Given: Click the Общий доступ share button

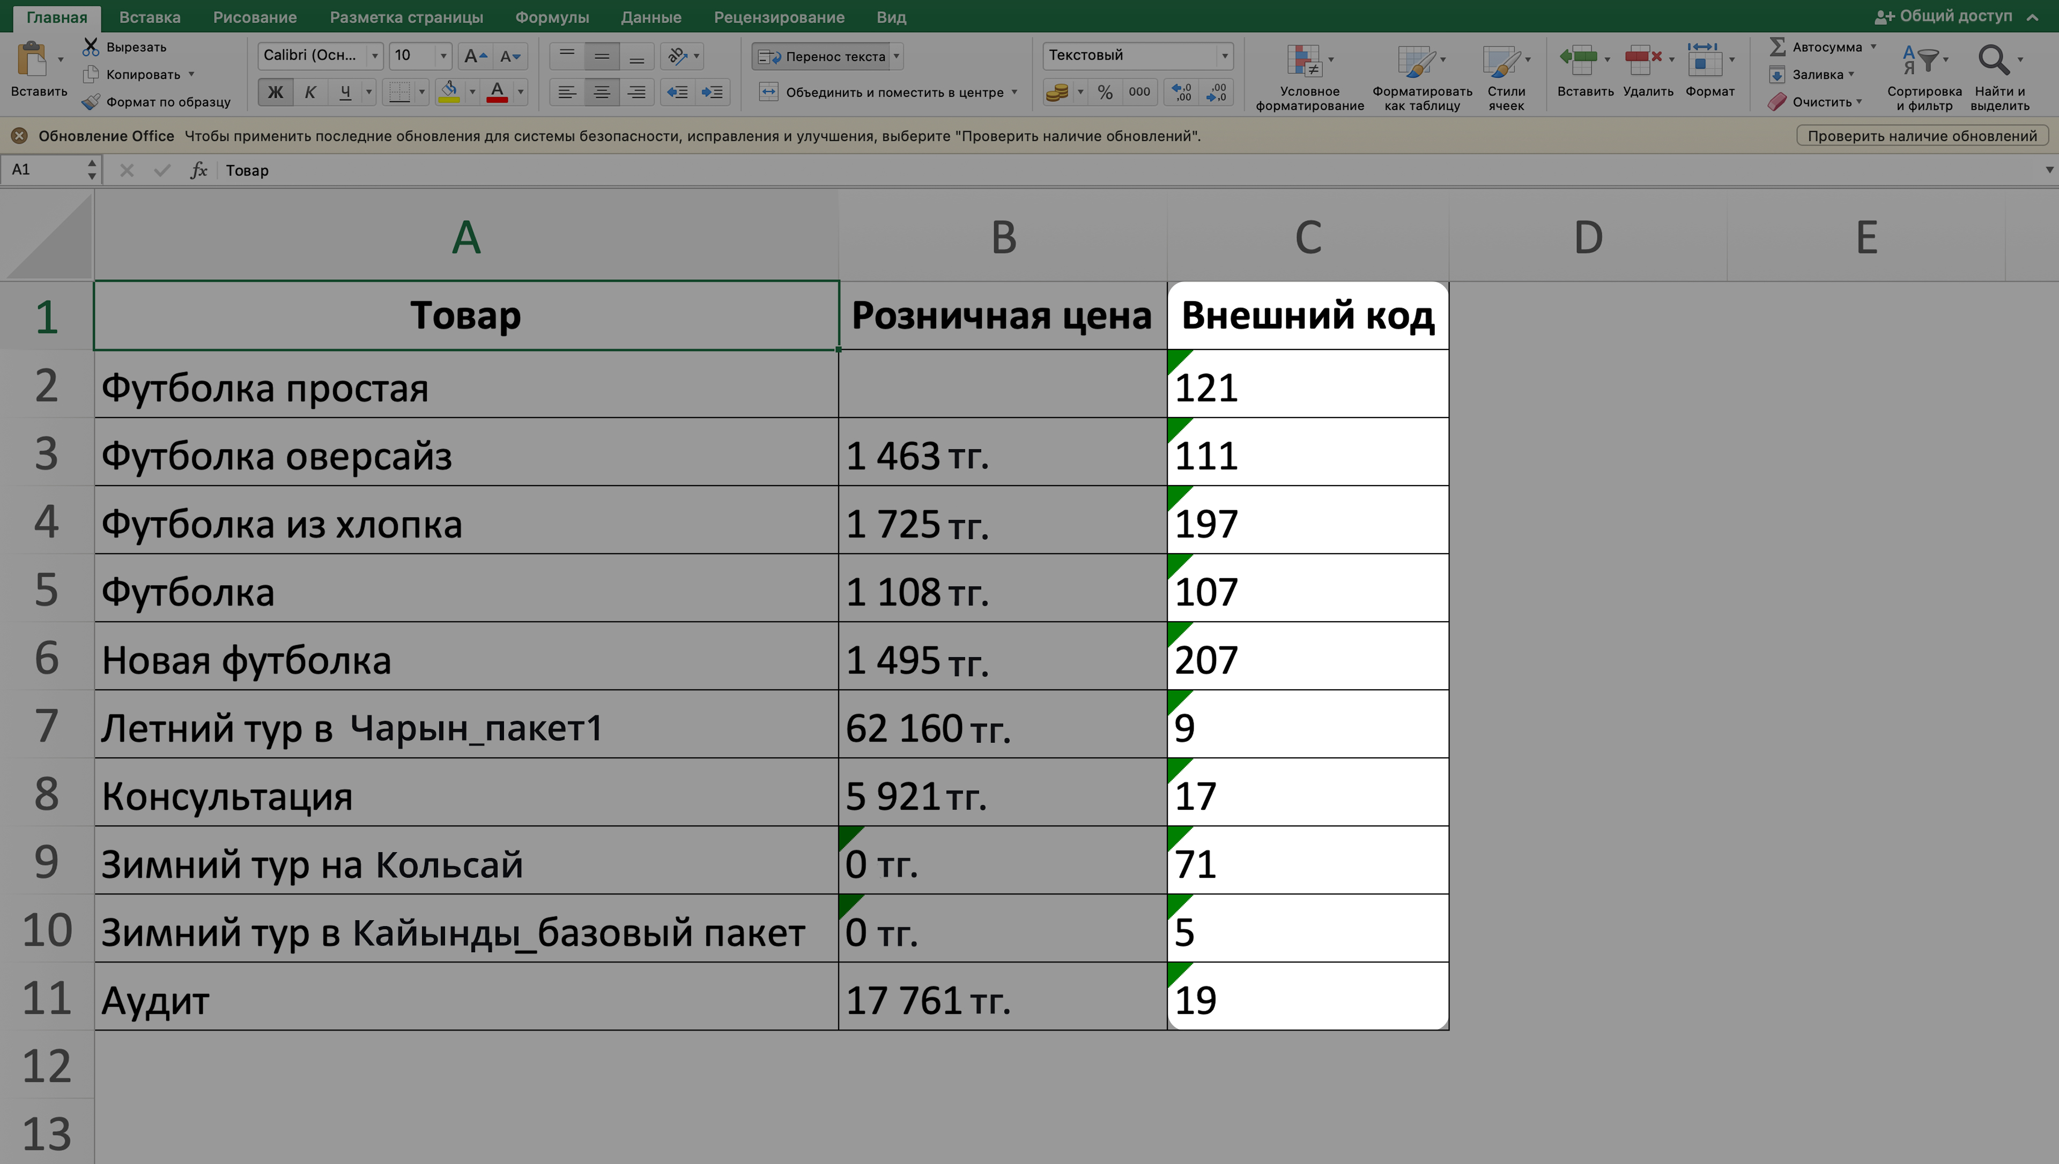Looking at the screenshot, I should point(1943,16).
